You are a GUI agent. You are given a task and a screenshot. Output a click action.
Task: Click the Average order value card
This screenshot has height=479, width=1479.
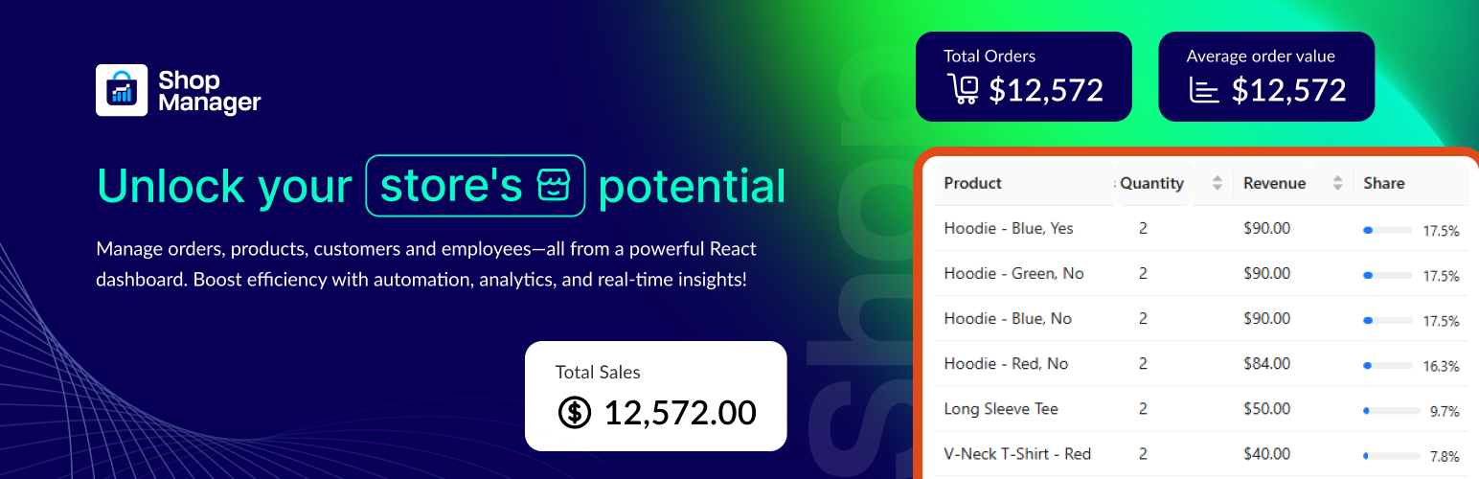[x=1266, y=77]
